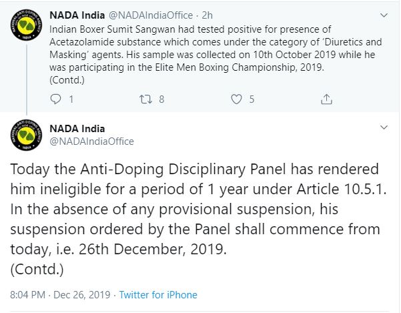Expand options chevron on second tweet
The height and width of the screenshot is (313, 401).
(x=384, y=127)
